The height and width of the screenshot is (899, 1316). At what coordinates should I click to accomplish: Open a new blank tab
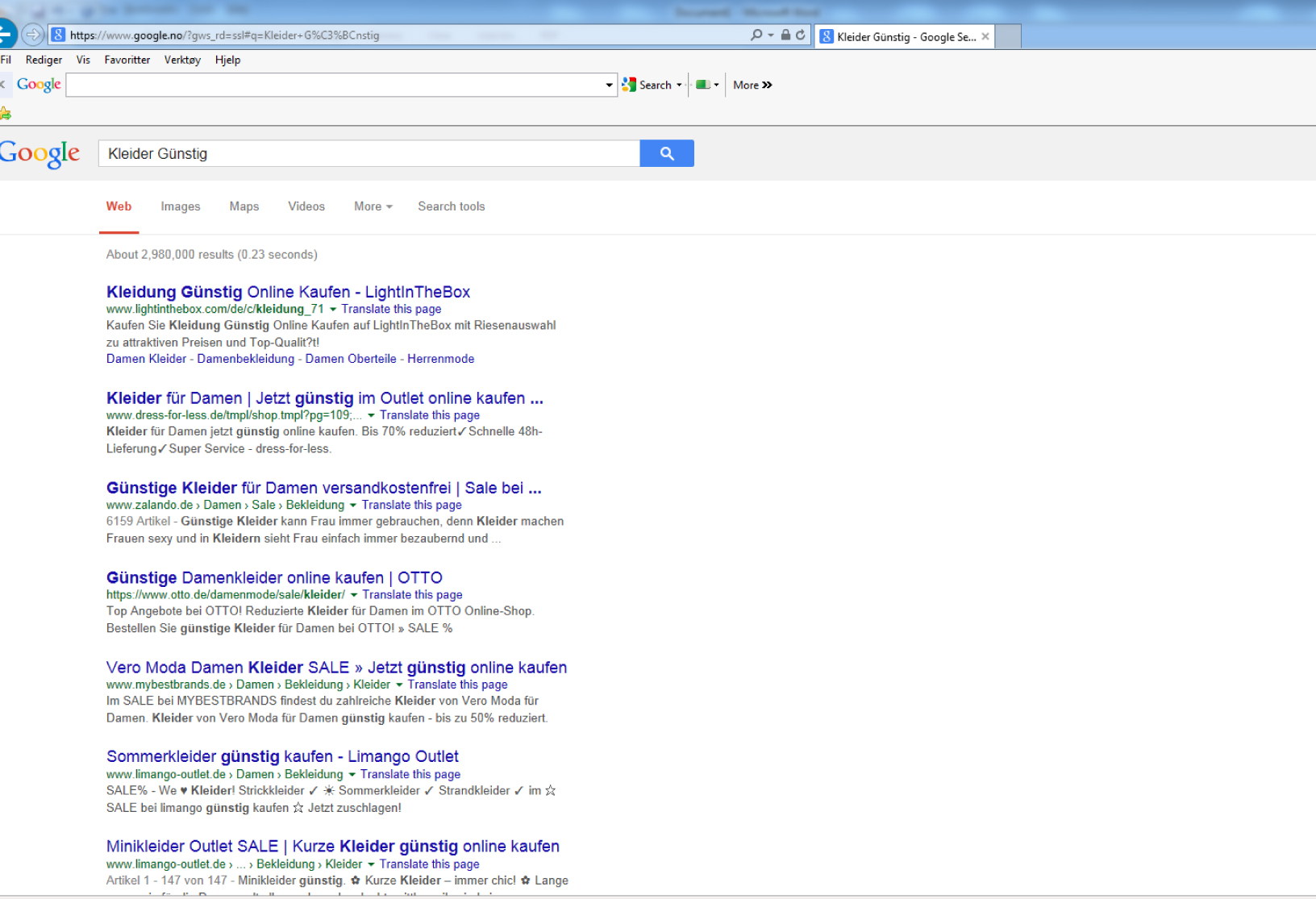click(x=1008, y=37)
